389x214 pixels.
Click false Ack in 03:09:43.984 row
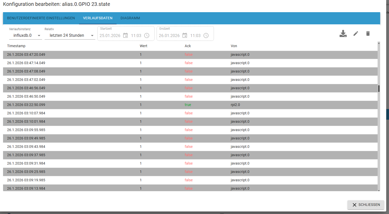coord(189,147)
